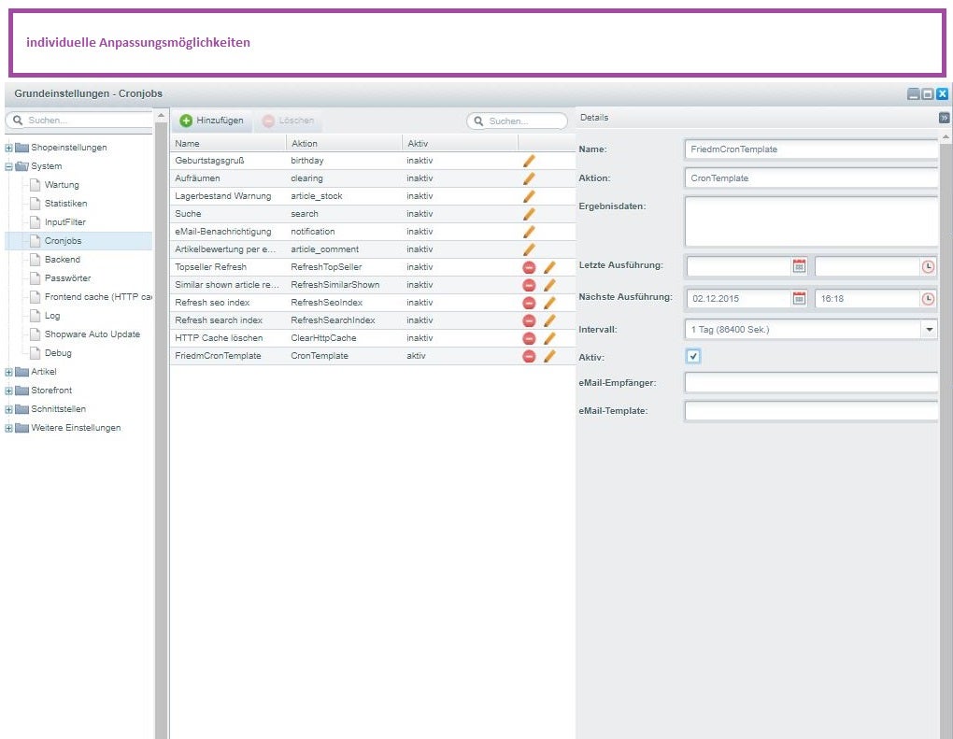This screenshot has height=739, width=953.
Task: Select the 'clearing' action cell
Action: pyautogui.click(x=344, y=178)
